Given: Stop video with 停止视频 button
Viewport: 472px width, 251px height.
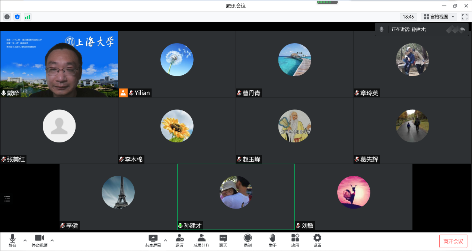Looking at the screenshot, I should (39, 241).
